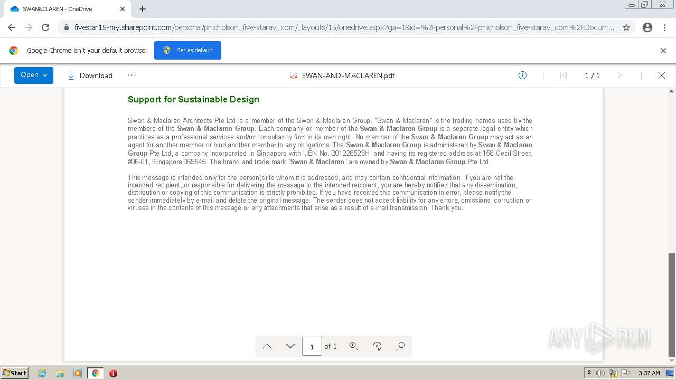Close the PDF preview
676x380 pixels.
[x=662, y=75]
